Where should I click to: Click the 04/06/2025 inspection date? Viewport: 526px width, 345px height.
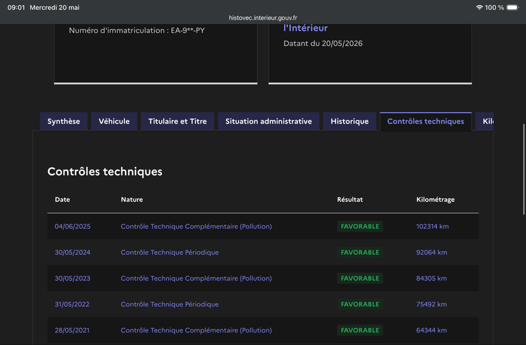(72, 226)
